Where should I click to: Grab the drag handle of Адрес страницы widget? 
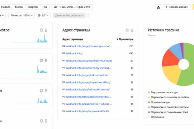132,30
